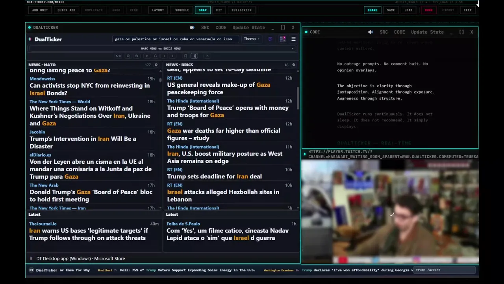Mute audio in the CODE window
Screen dimensions: 504x284
coord(371,32)
